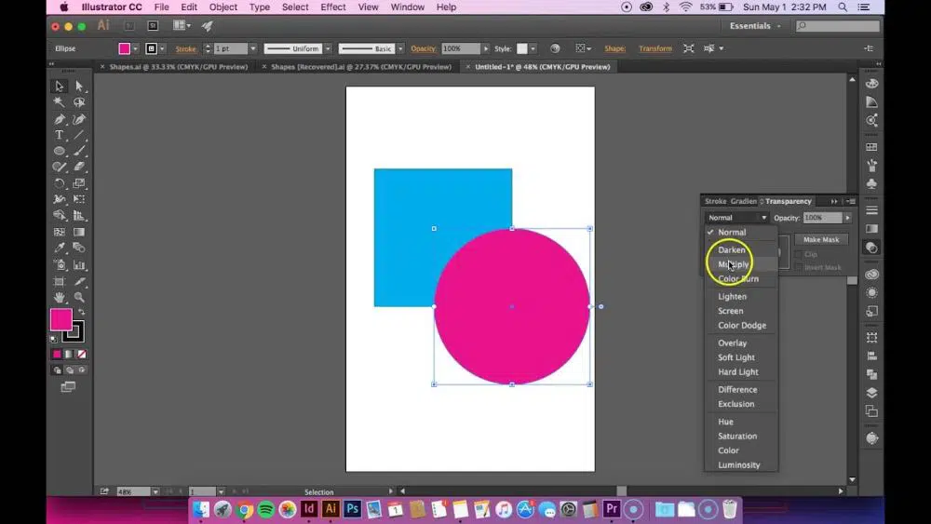Viewport: 931px width, 524px height.
Task: Choose the Pen tool
Action: tap(60, 119)
